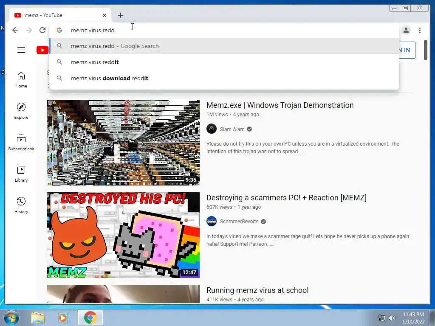Open Explore in YouTube sidebar

pyautogui.click(x=21, y=111)
